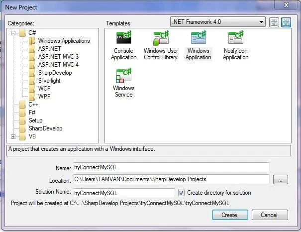Screen dimensions: 301x232
Task: Pick the NotifyIcon Application template
Action: pyautogui.click(x=235, y=45)
